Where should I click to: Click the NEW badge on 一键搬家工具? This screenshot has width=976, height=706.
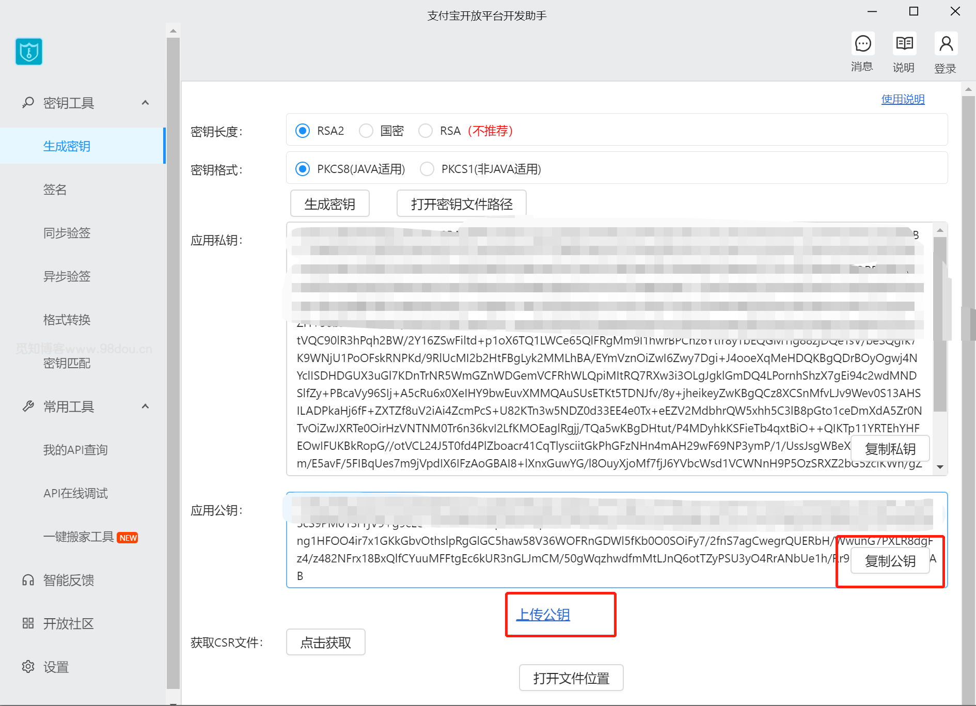pyautogui.click(x=128, y=538)
